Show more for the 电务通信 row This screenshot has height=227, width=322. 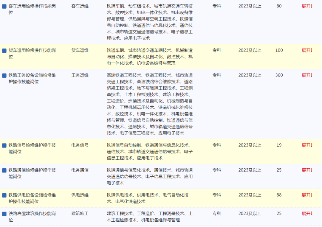coord(307,170)
